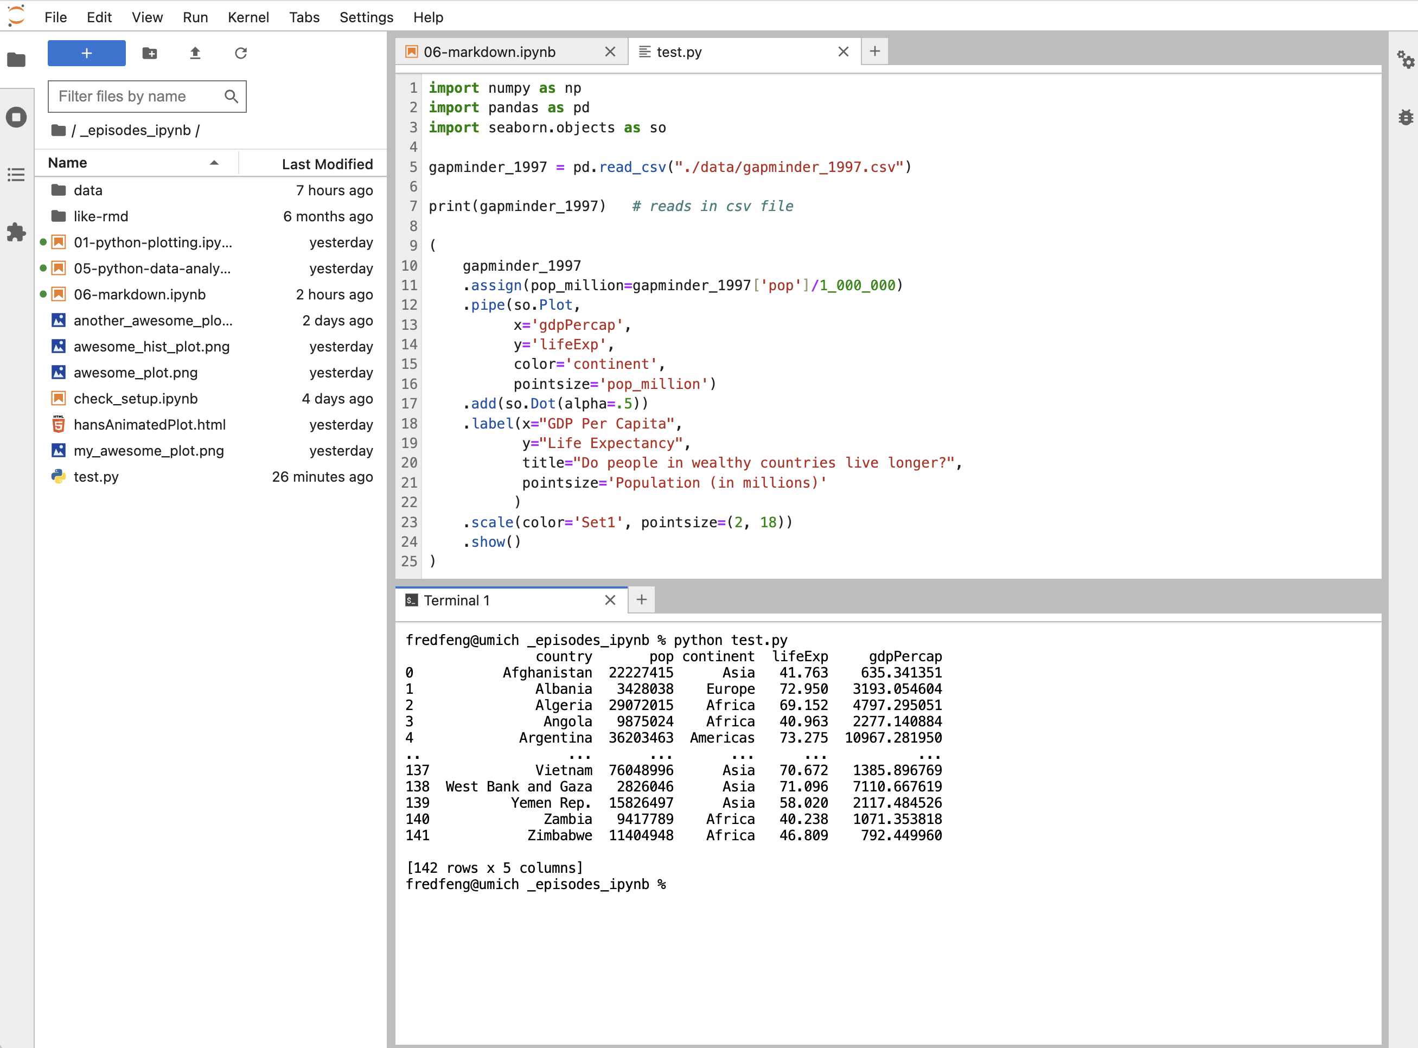Viewport: 1418px width, 1048px height.
Task: Select check_setup.ipynb in the file list
Action: (x=210, y=398)
